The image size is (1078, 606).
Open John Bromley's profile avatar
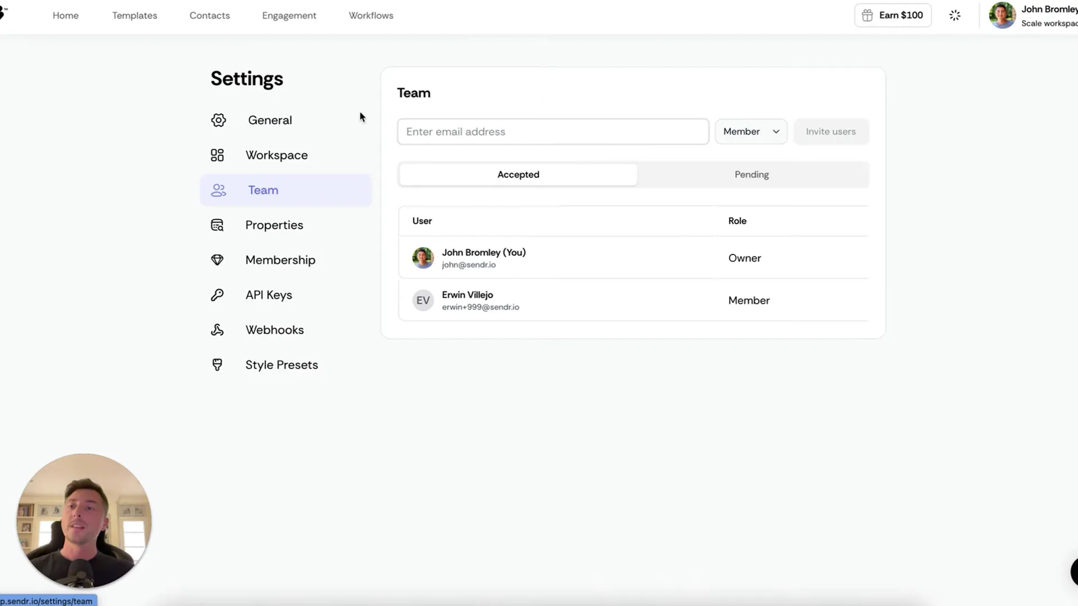(x=1002, y=15)
